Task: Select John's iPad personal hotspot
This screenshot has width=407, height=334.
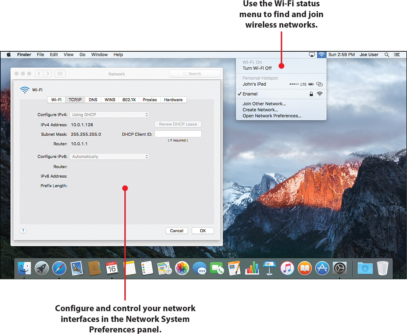Action: 281,84
